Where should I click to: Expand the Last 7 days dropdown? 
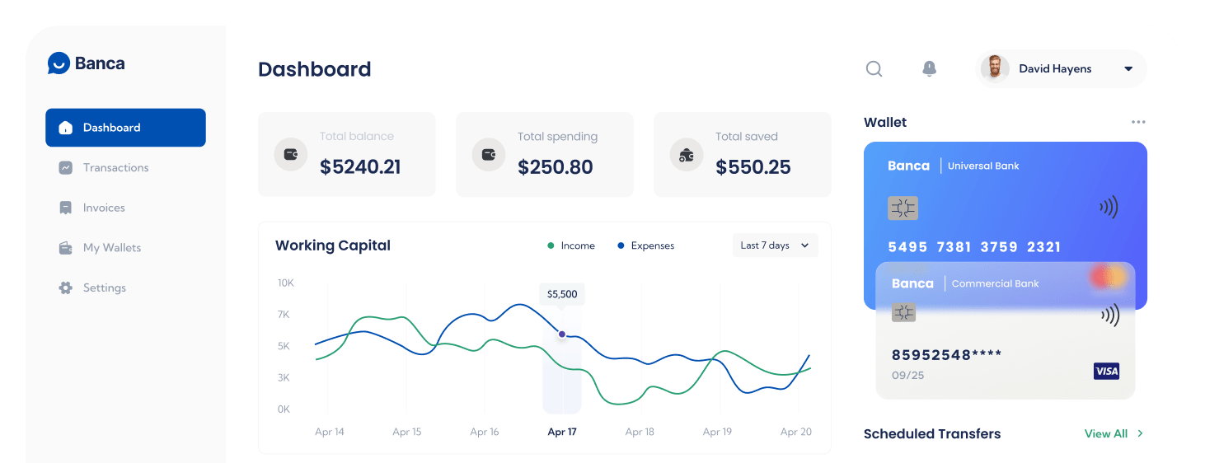pyautogui.click(x=775, y=246)
